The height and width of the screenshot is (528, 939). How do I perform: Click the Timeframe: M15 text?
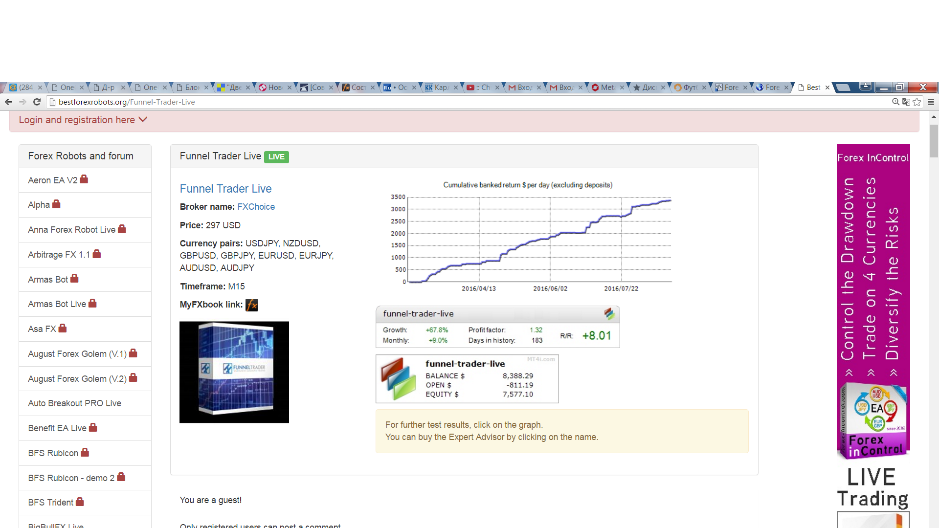point(212,286)
